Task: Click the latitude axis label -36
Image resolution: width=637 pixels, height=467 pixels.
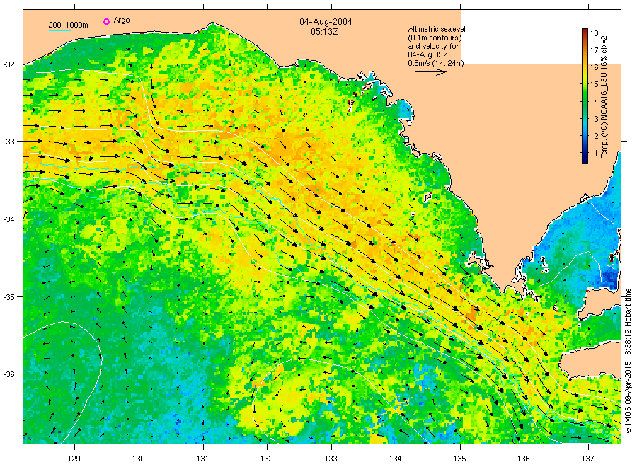Action: (x=8, y=374)
